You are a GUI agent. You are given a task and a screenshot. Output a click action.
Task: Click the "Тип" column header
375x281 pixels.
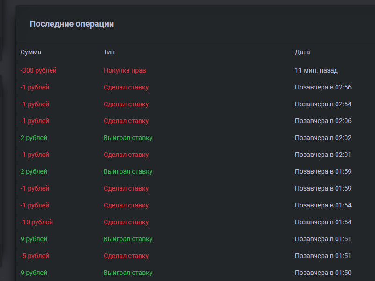pyautogui.click(x=109, y=52)
